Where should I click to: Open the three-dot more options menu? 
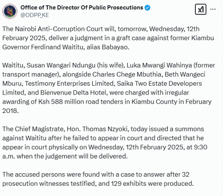pos(213,9)
